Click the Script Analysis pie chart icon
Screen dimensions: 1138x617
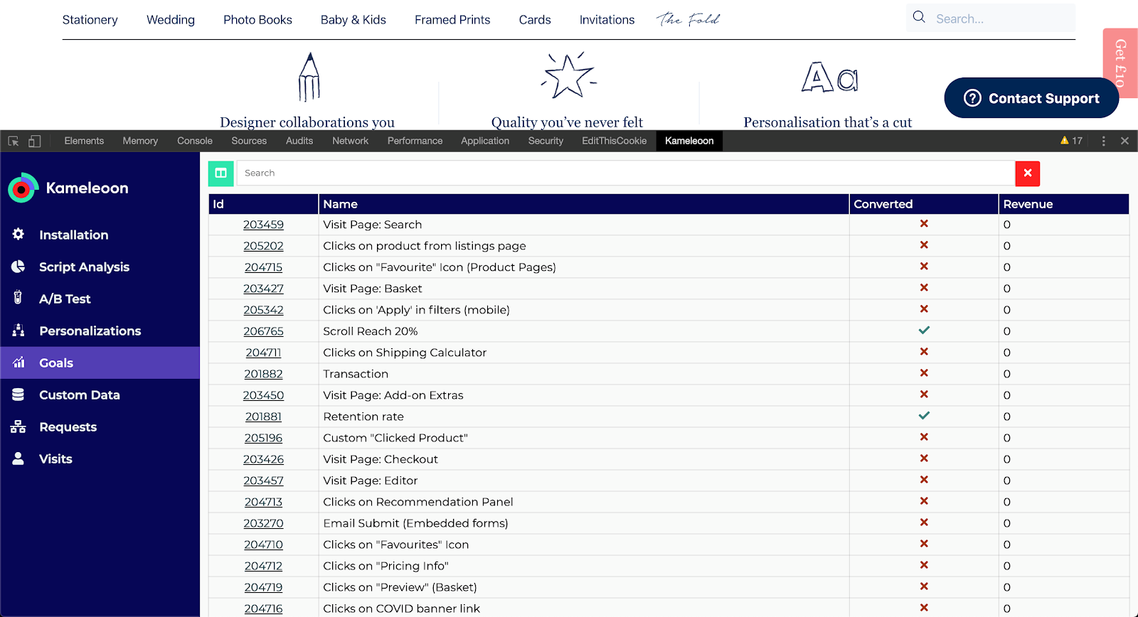tap(18, 266)
